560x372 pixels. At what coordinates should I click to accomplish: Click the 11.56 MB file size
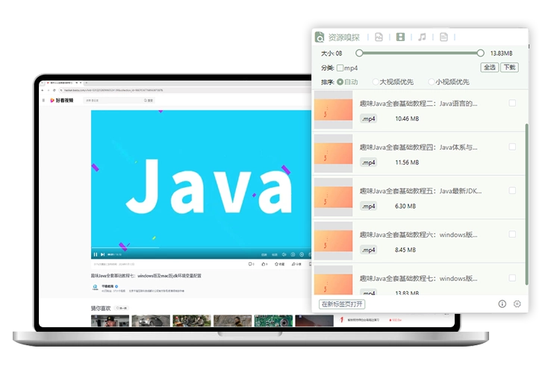coord(407,163)
